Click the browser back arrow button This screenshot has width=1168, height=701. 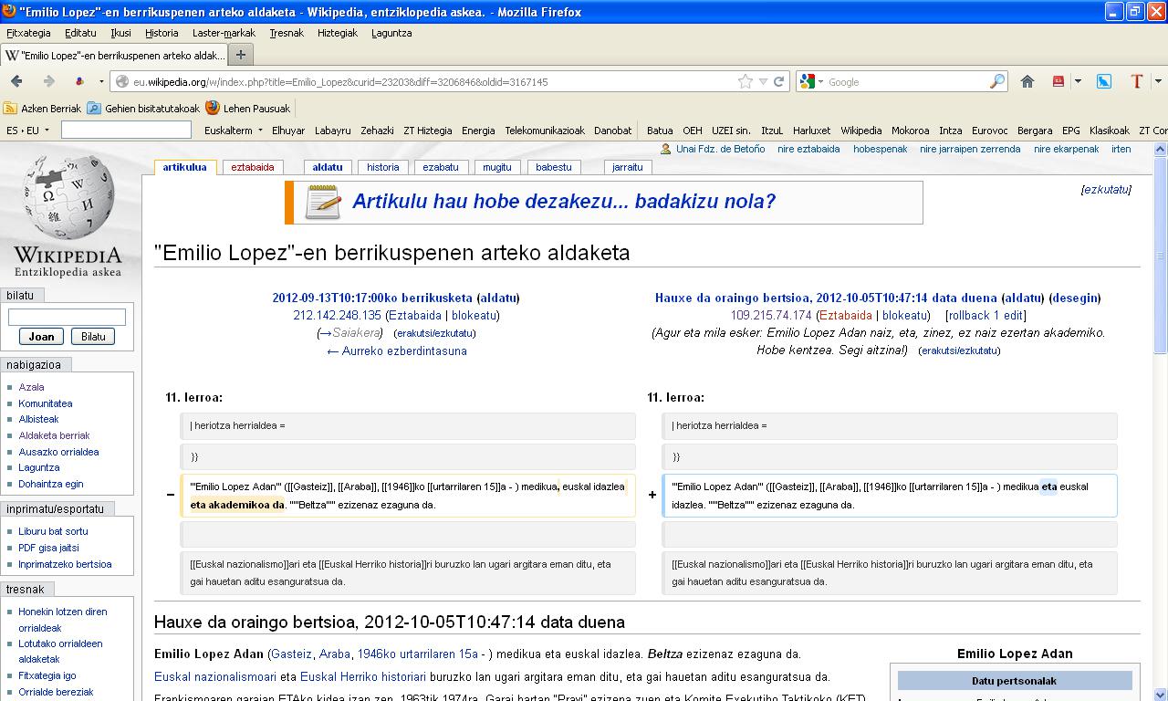tap(16, 81)
